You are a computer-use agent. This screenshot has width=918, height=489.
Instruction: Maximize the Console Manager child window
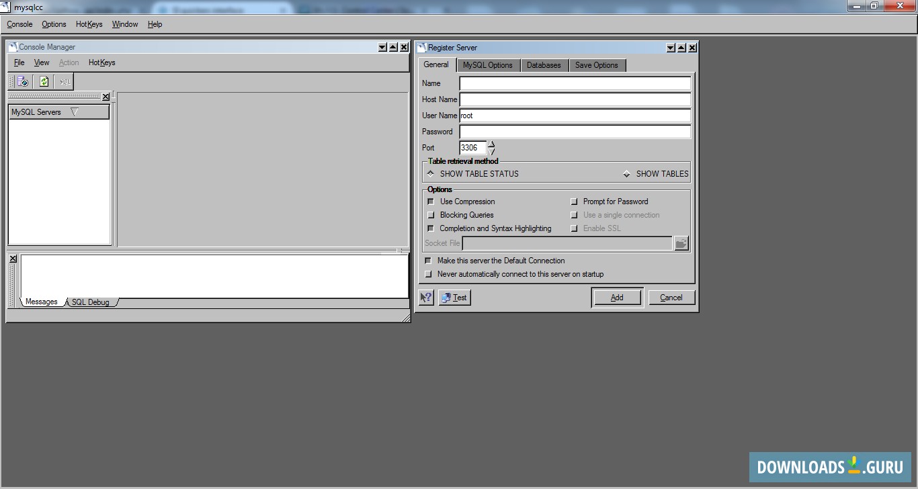coord(393,47)
